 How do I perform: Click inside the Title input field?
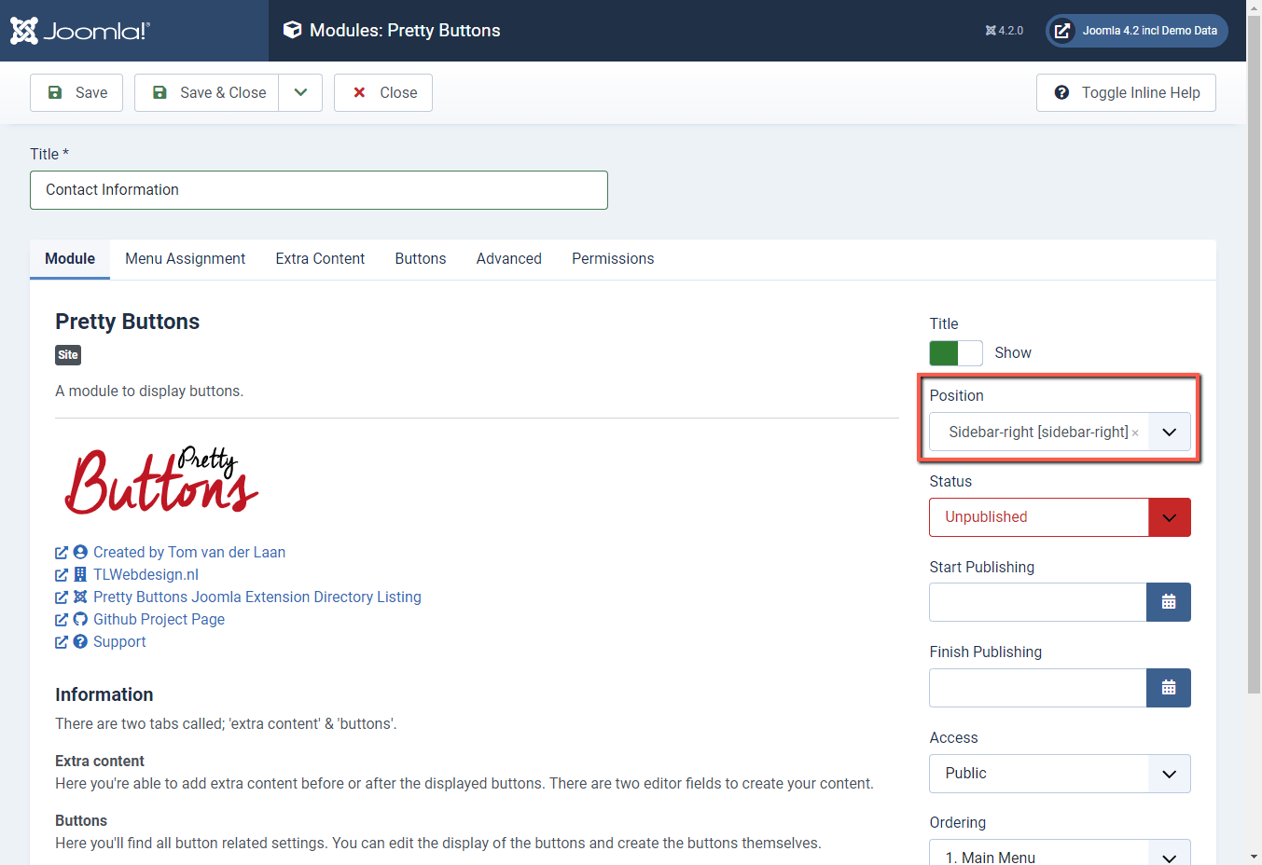[319, 189]
